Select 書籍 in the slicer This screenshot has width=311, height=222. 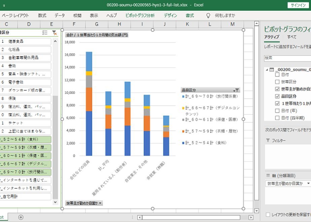point(25,66)
